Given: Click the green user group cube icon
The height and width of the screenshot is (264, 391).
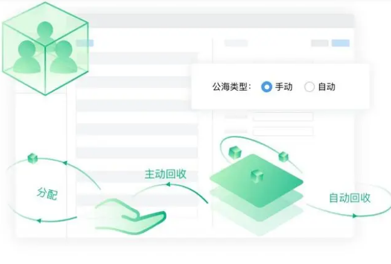Looking at the screenshot, I should [x=45, y=49].
